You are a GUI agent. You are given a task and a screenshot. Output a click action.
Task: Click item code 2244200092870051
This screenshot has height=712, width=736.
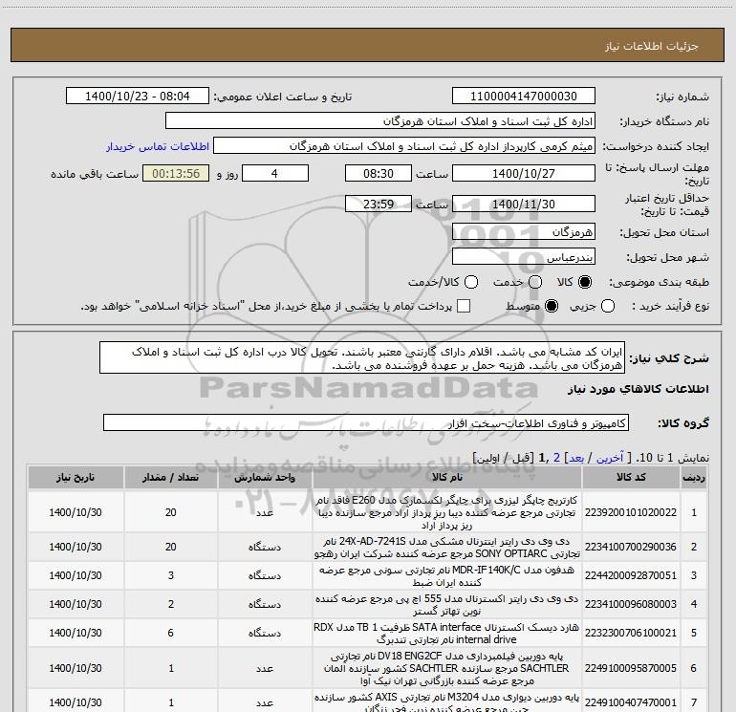click(x=631, y=575)
